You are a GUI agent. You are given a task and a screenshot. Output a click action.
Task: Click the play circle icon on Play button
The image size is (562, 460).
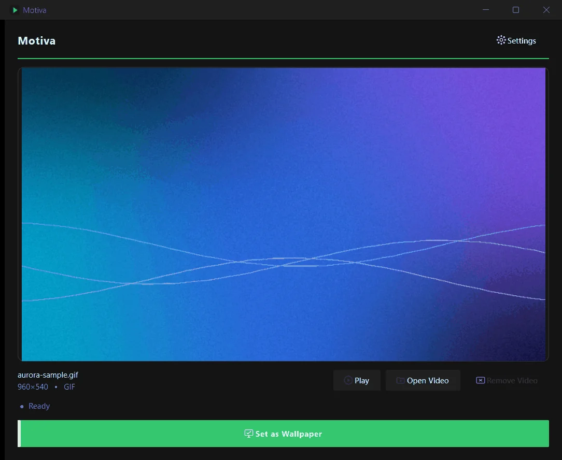348,380
